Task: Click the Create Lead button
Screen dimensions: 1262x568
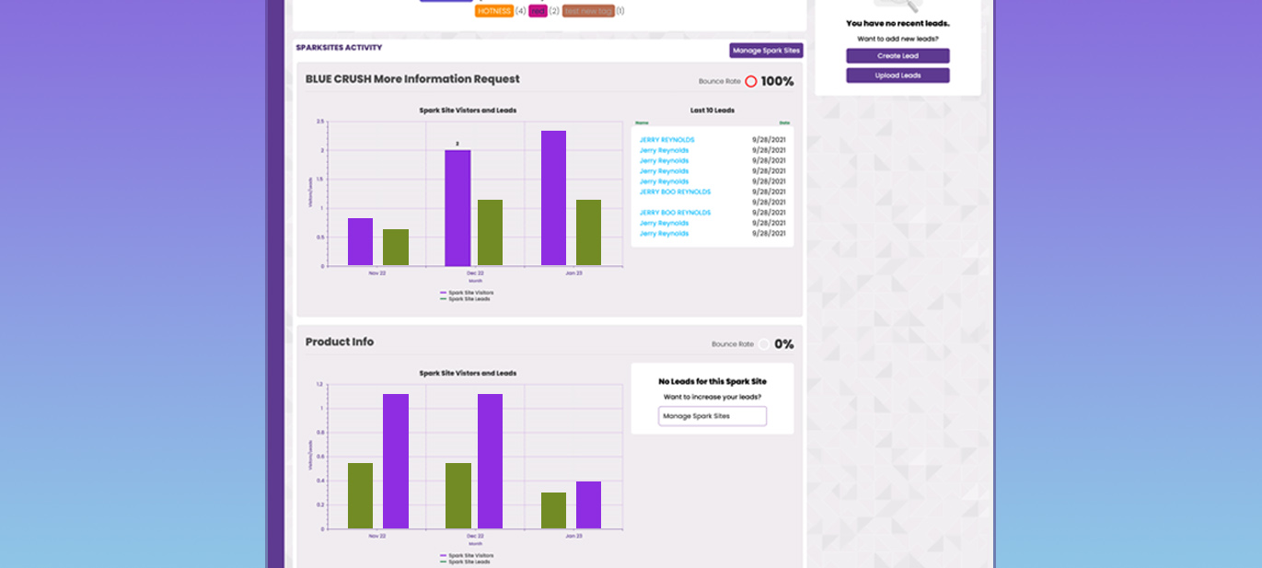Action: point(897,56)
